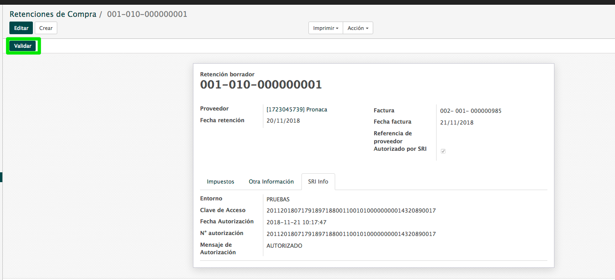Toggle the Autorizado por SRI checkbox
The height and width of the screenshot is (280, 615).
tap(443, 151)
